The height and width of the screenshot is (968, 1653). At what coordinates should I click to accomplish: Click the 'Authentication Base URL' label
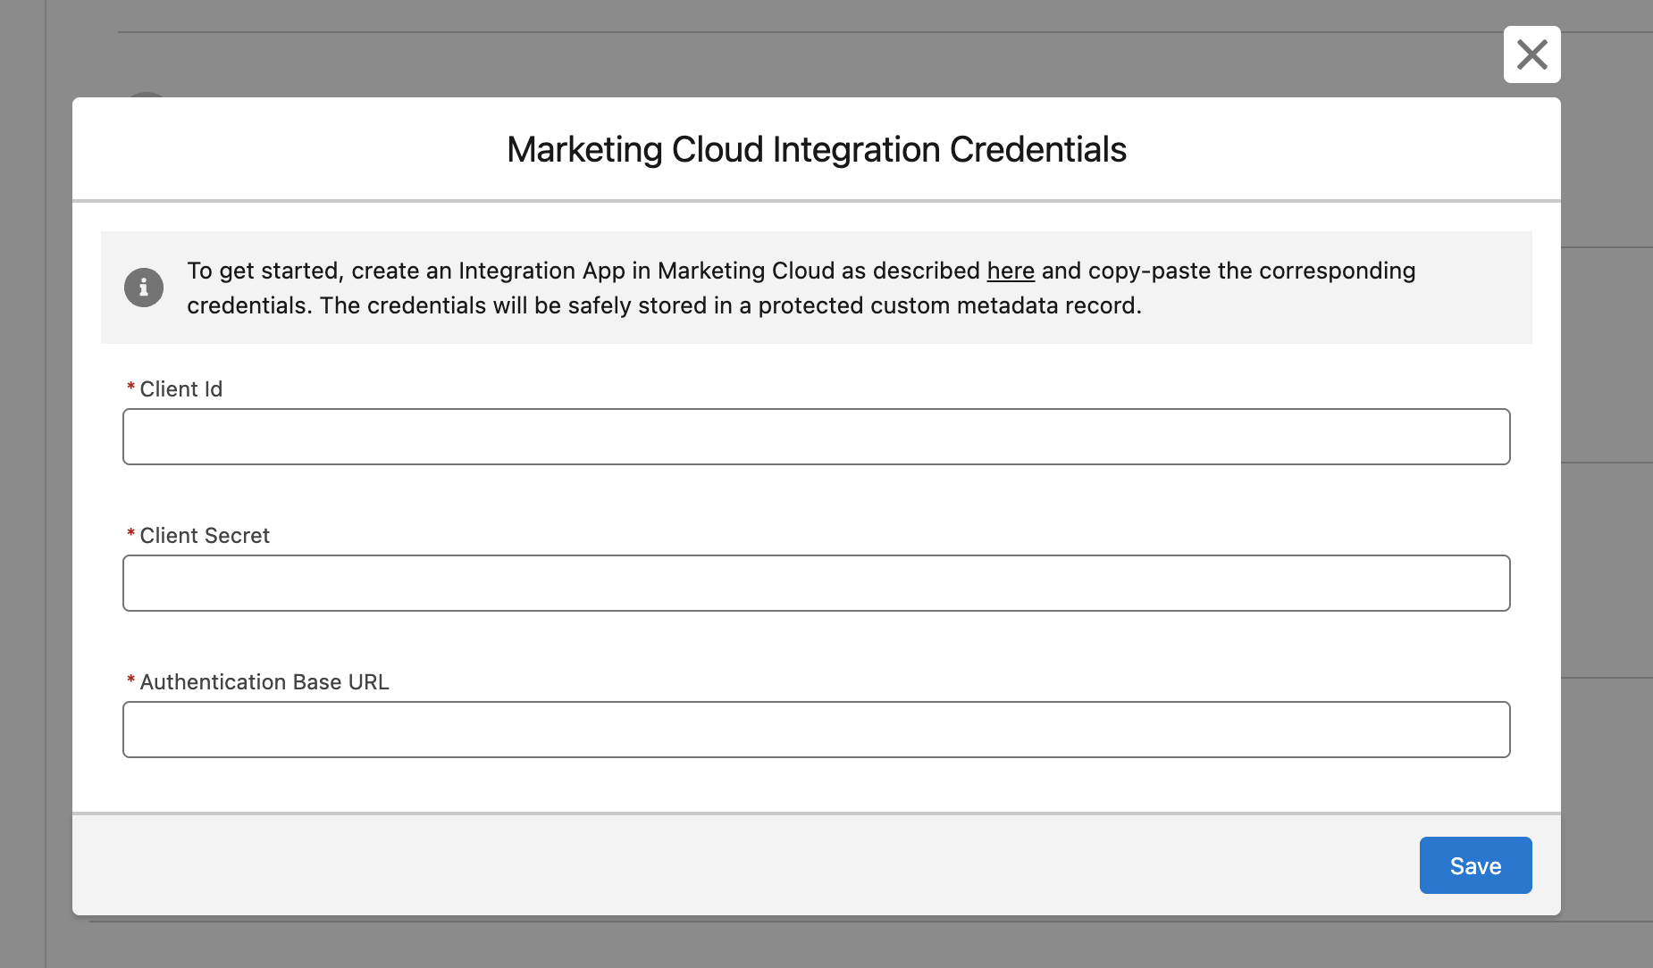tap(264, 682)
